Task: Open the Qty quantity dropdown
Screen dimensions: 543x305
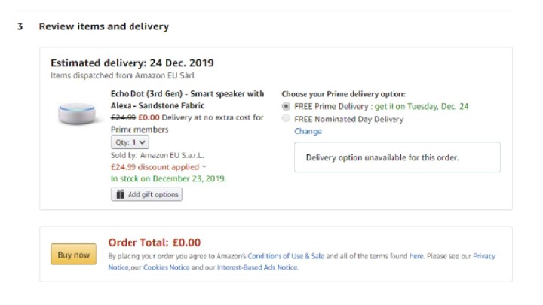Action: pyautogui.click(x=130, y=142)
